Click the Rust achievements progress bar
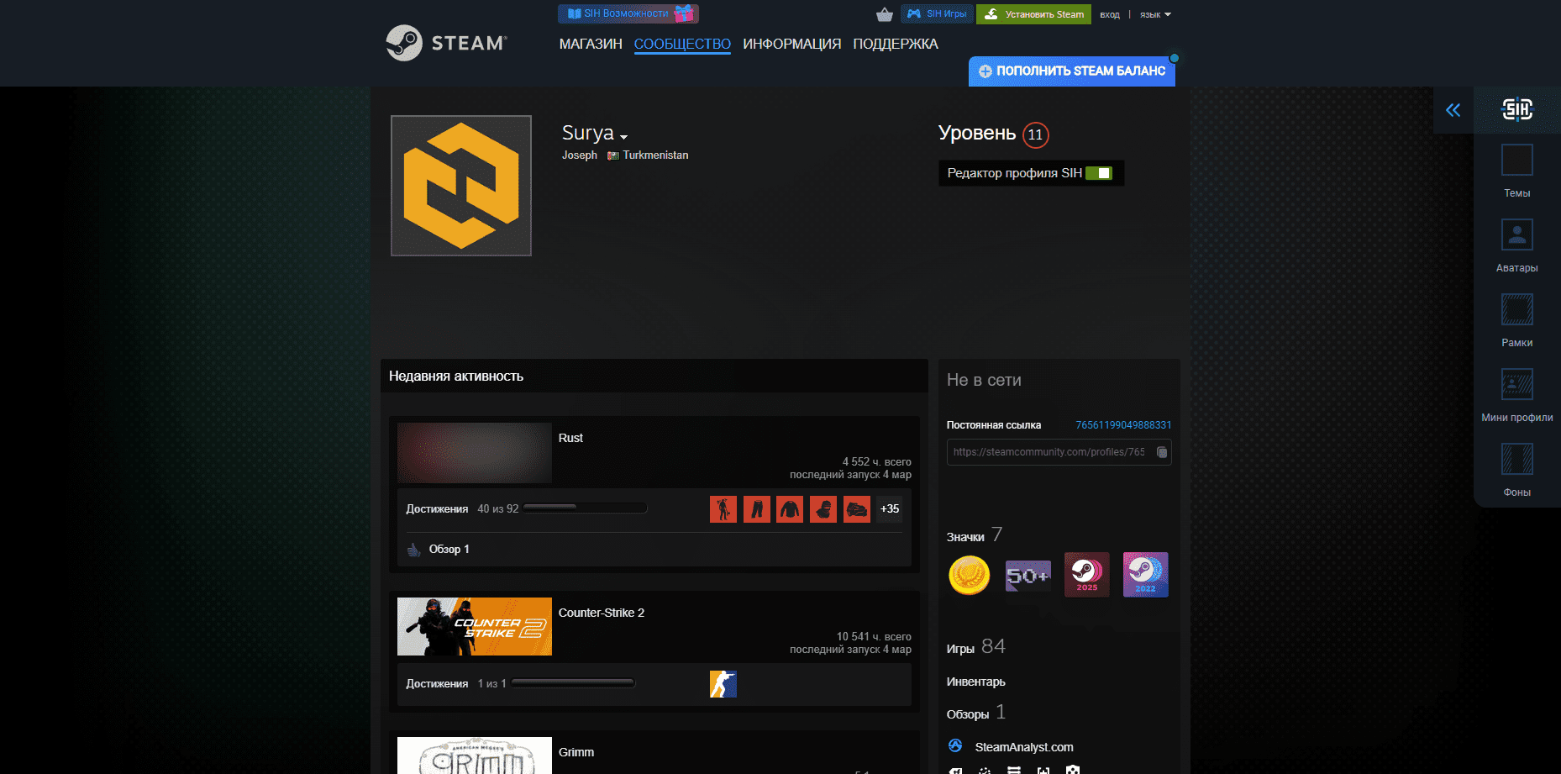The width and height of the screenshot is (1561, 774). click(584, 508)
